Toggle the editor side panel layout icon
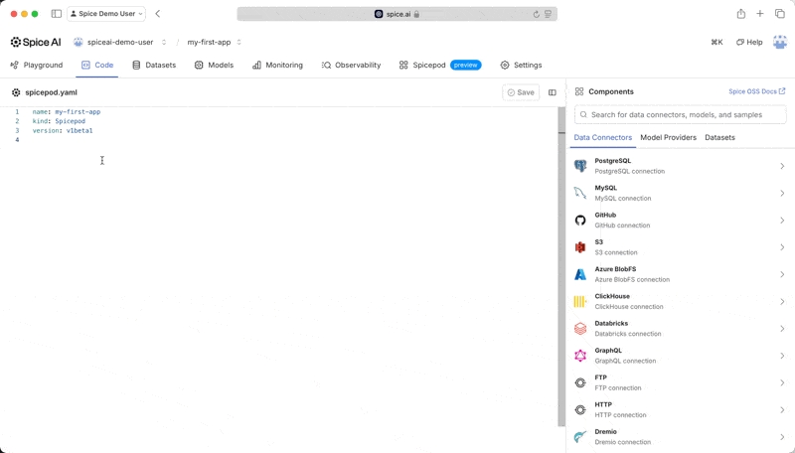Viewport: 795px width, 453px height. 553,92
